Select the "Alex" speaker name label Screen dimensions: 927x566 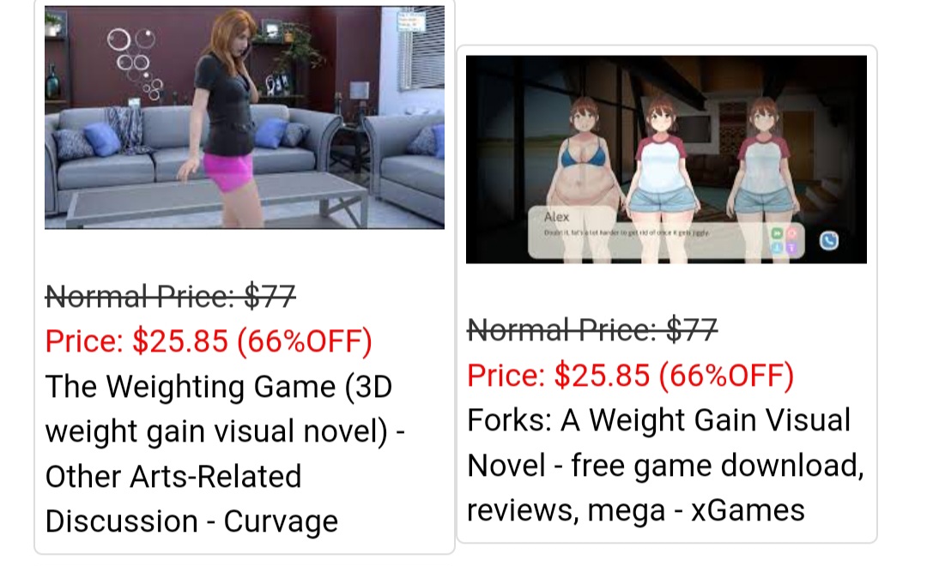point(556,217)
